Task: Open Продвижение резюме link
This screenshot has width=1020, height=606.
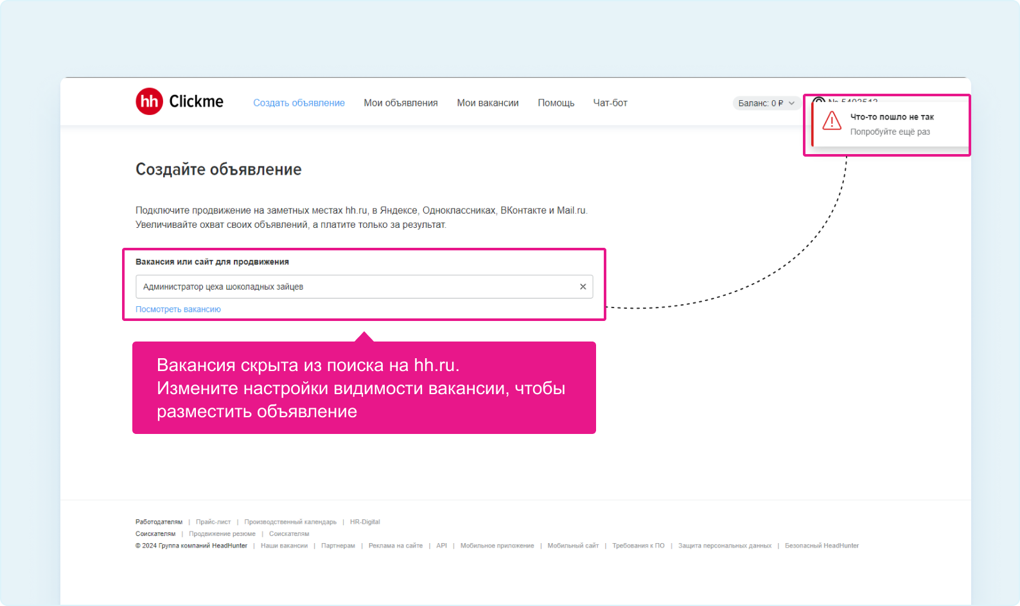Action: [x=222, y=534]
